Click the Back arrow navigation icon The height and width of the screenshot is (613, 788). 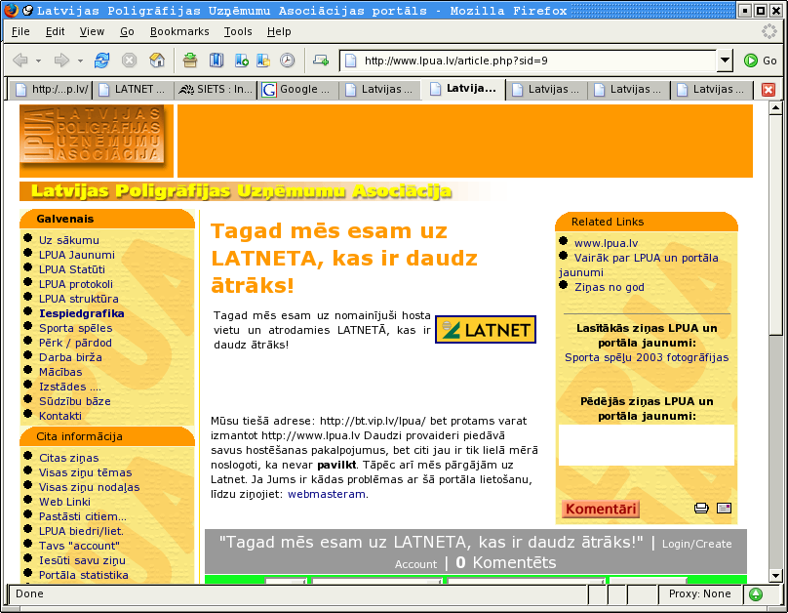point(20,61)
